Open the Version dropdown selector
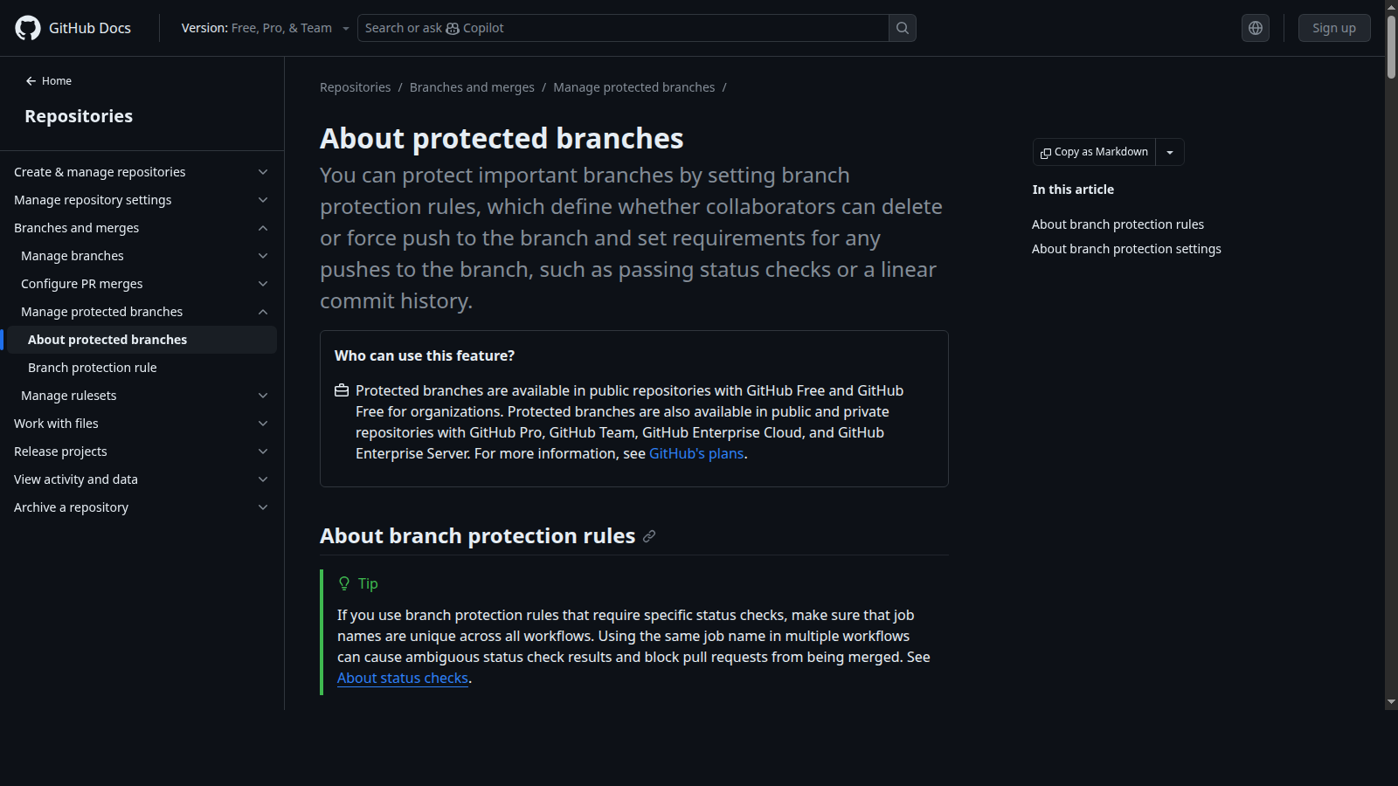This screenshot has width=1398, height=786. point(265,28)
